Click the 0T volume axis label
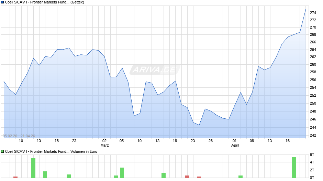The height and width of the screenshot is (181, 323). pyautogui.click(x=312, y=178)
